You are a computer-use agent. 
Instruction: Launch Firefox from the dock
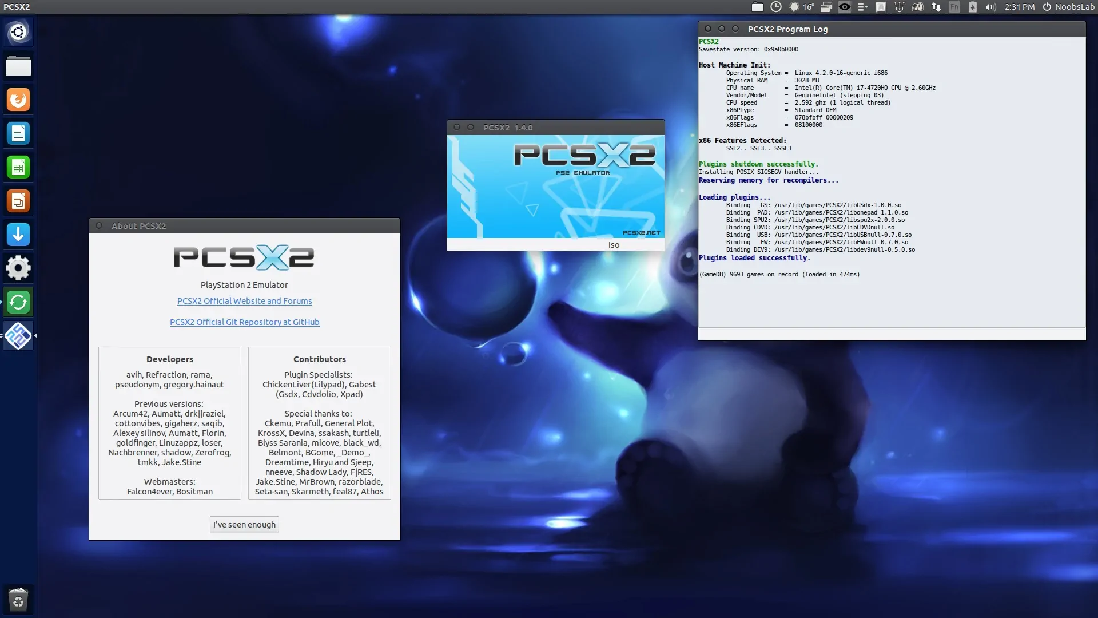click(18, 100)
